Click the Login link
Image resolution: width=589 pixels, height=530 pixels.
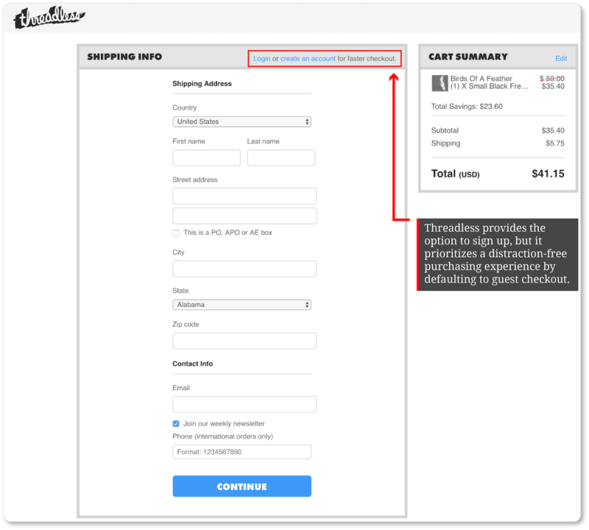click(261, 58)
